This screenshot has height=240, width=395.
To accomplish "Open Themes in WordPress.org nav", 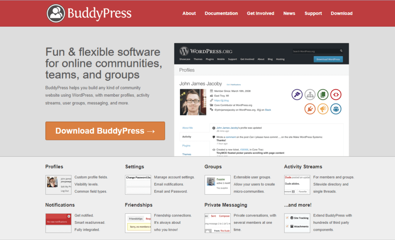I will [198, 59].
